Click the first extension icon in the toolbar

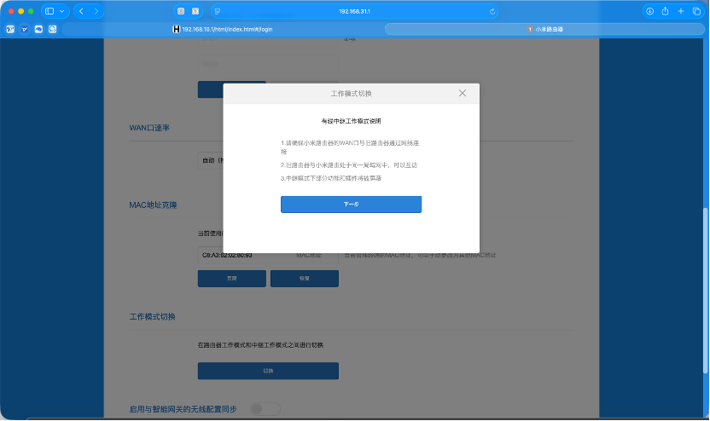point(181,11)
